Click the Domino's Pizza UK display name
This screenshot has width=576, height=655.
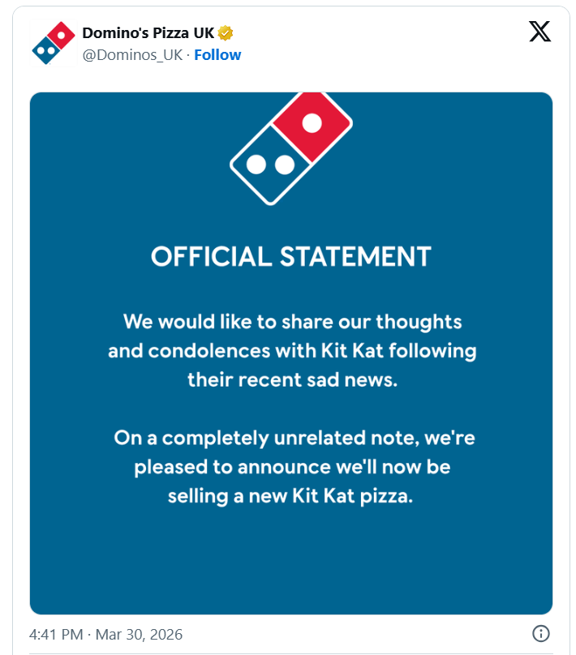[x=147, y=33]
